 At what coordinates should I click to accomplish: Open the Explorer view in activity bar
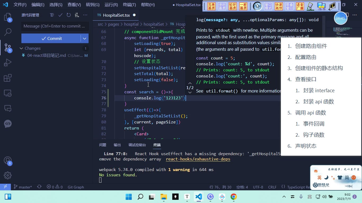click(8, 17)
